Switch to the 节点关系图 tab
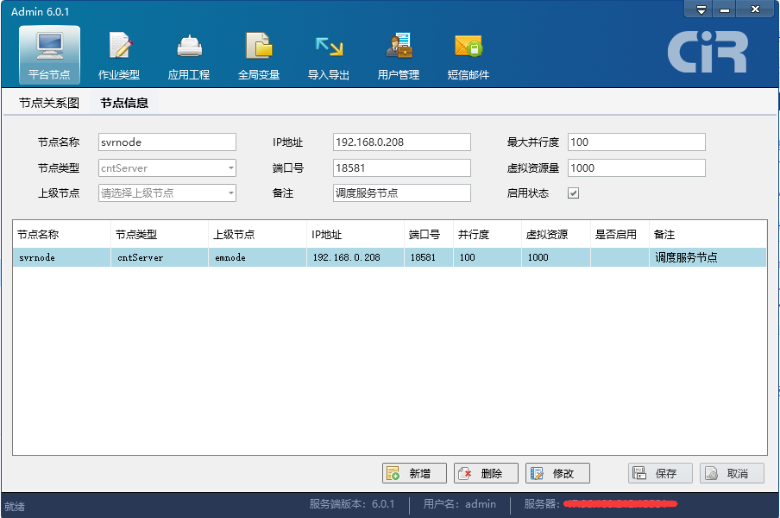780x518 pixels. (x=49, y=103)
